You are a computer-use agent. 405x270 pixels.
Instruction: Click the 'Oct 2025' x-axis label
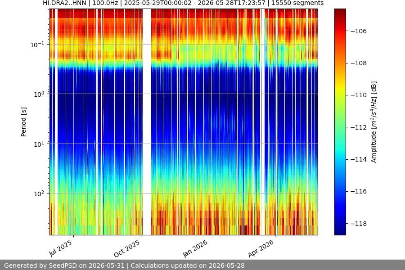(127, 248)
